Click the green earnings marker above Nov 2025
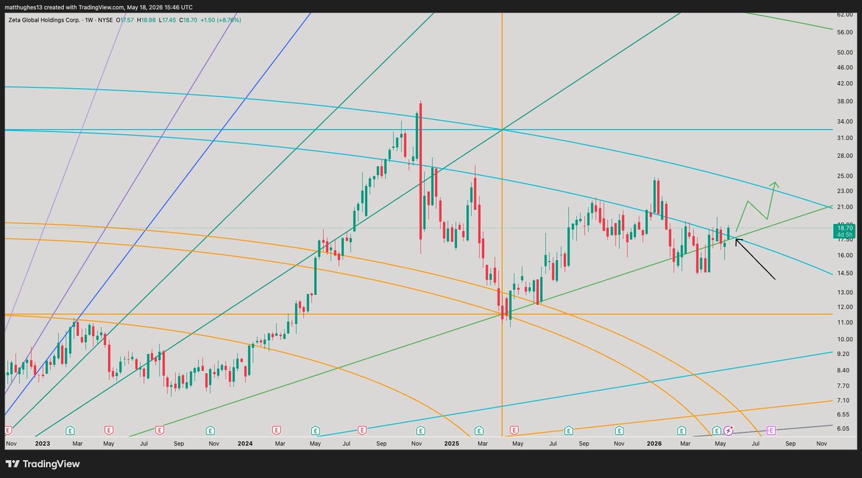The image size is (862, 478). pos(619,430)
